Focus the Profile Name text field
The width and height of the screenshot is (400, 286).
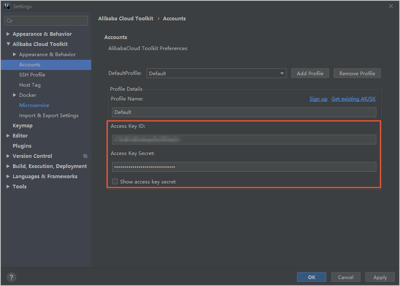244,112
